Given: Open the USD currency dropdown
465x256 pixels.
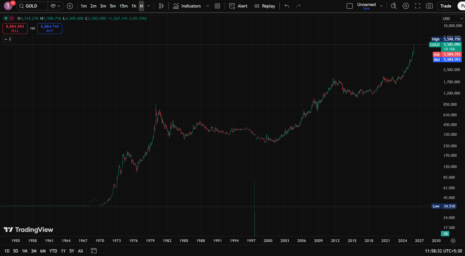Looking at the screenshot, I should coord(453,18).
